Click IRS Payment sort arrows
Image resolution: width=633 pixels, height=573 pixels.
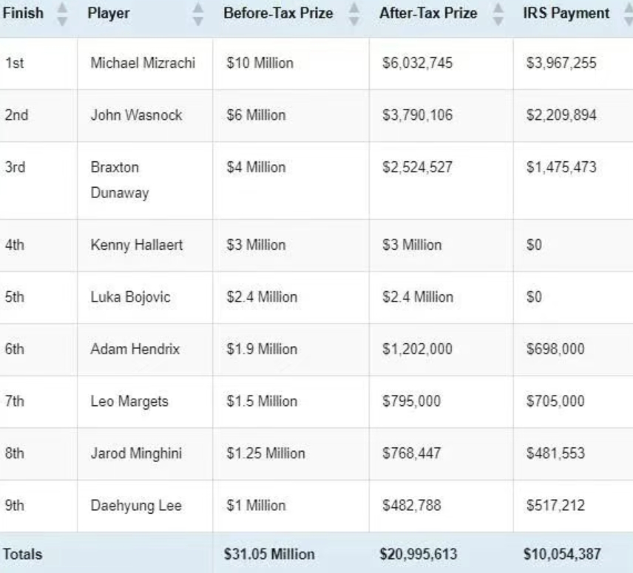pyautogui.click(x=628, y=14)
